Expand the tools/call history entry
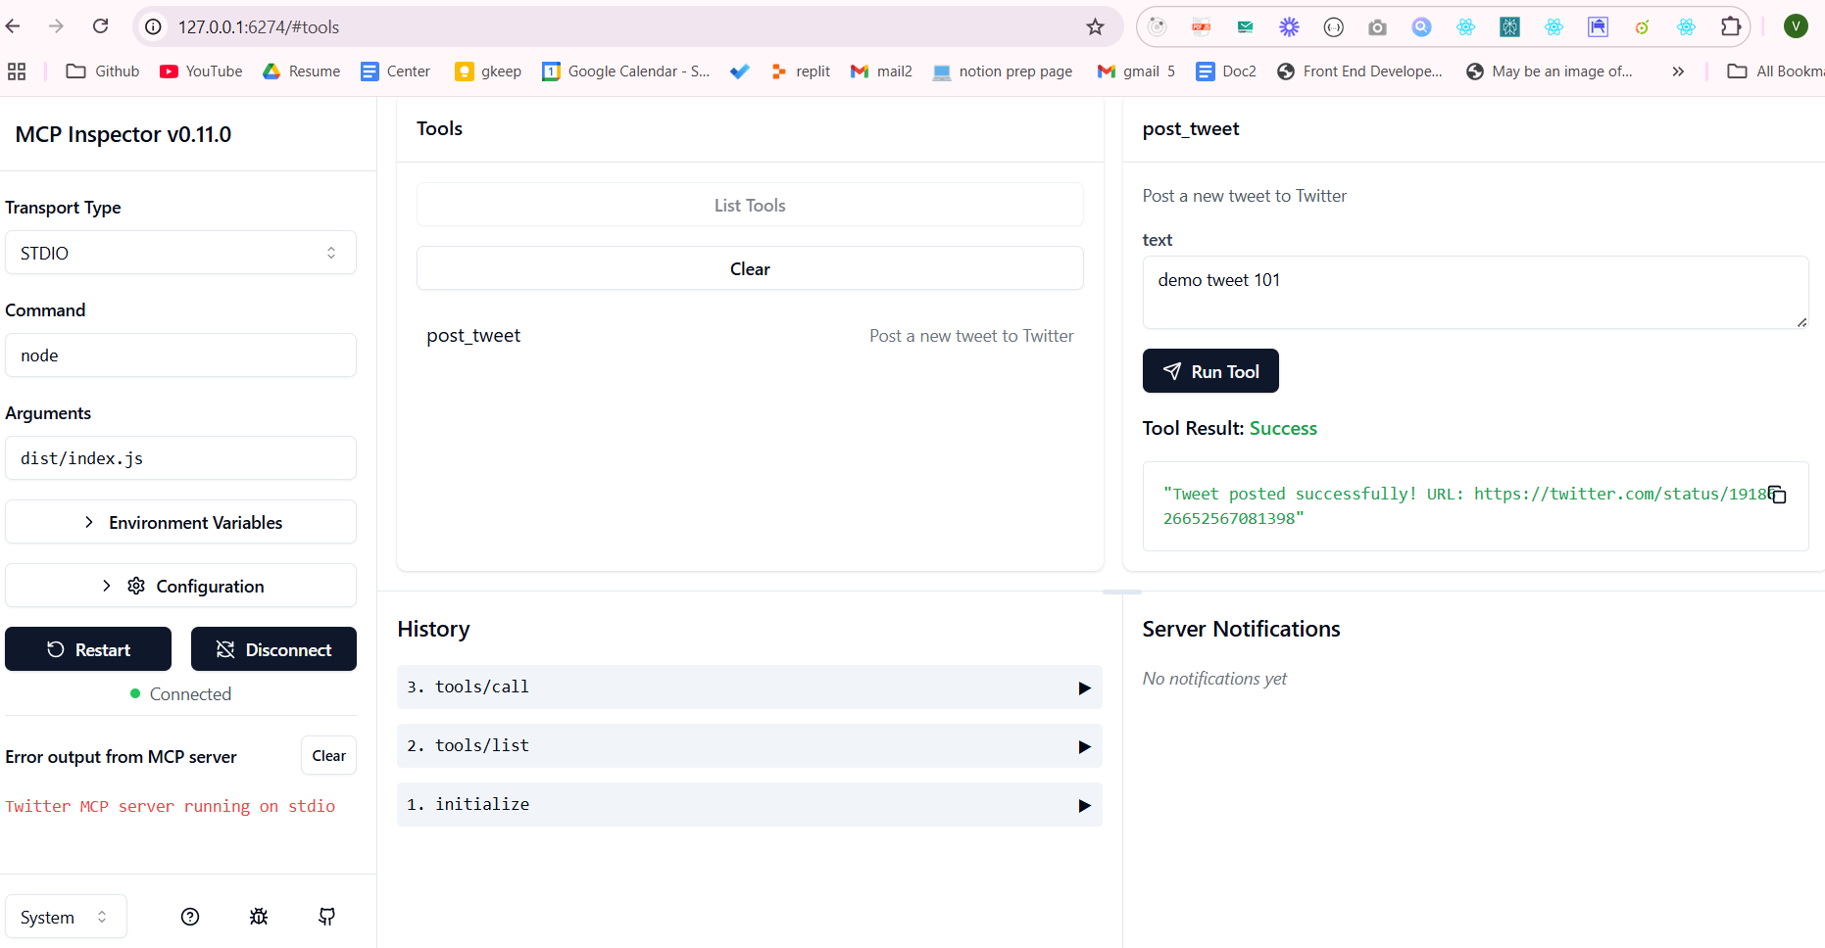The image size is (1825, 948). pyautogui.click(x=749, y=687)
